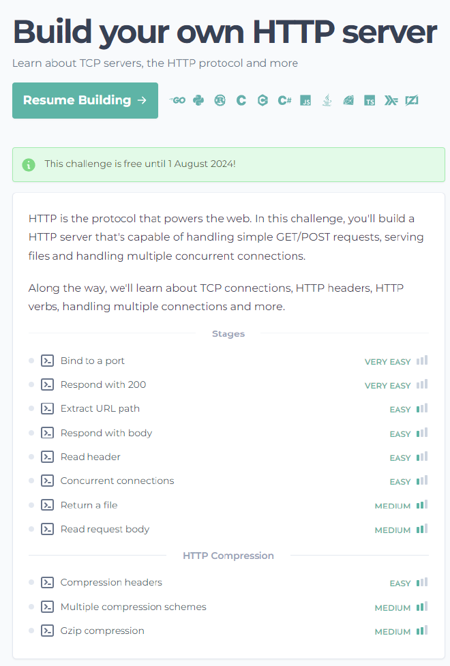Pick the C language icon
The image size is (450, 666).
[241, 100]
